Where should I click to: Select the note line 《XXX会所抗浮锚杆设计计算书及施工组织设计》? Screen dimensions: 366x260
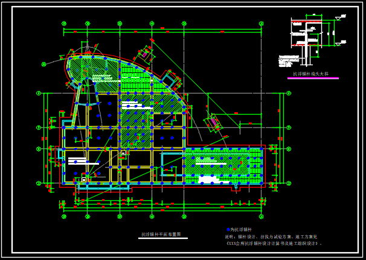pyautogui.click(x=274, y=244)
